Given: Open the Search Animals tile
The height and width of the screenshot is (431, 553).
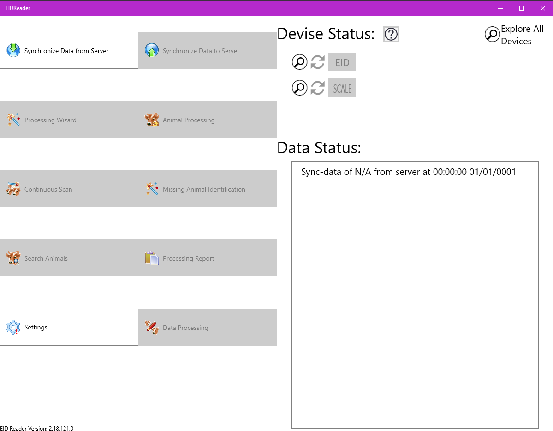Looking at the screenshot, I should (x=69, y=258).
